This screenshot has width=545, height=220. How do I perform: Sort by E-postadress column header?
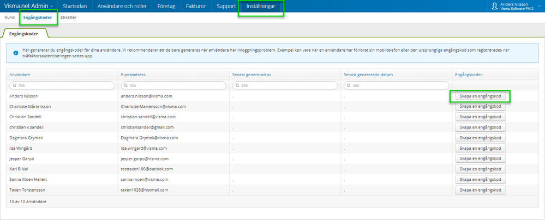133,75
